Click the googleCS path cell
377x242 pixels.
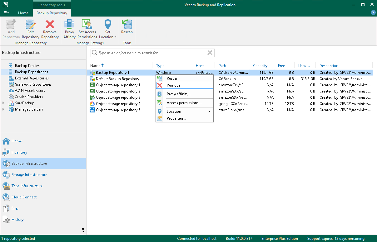click(233, 104)
